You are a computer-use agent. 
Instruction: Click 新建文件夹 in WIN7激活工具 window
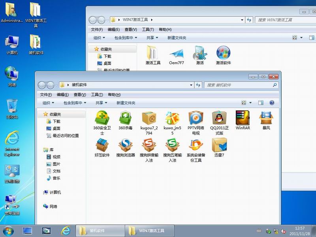pos(177,38)
